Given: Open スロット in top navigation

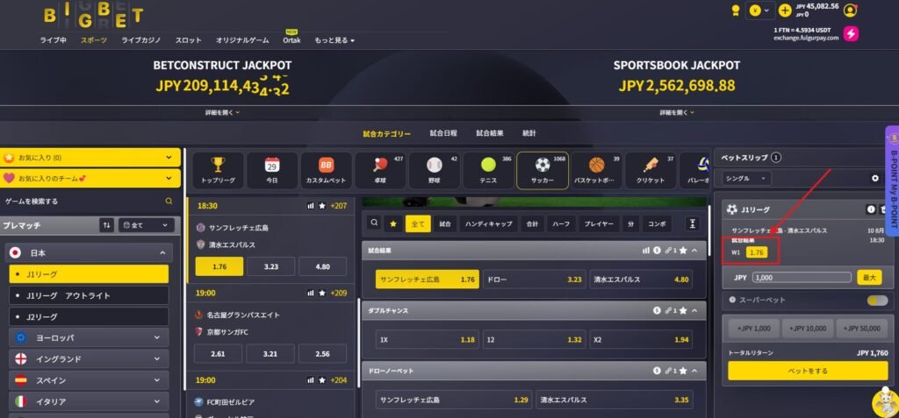Looking at the screenshot, I should (188, 40).
